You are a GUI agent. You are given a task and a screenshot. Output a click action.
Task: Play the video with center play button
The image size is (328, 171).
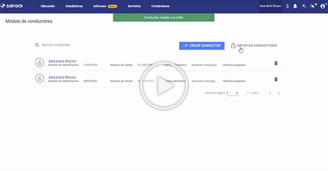(164, 86)
